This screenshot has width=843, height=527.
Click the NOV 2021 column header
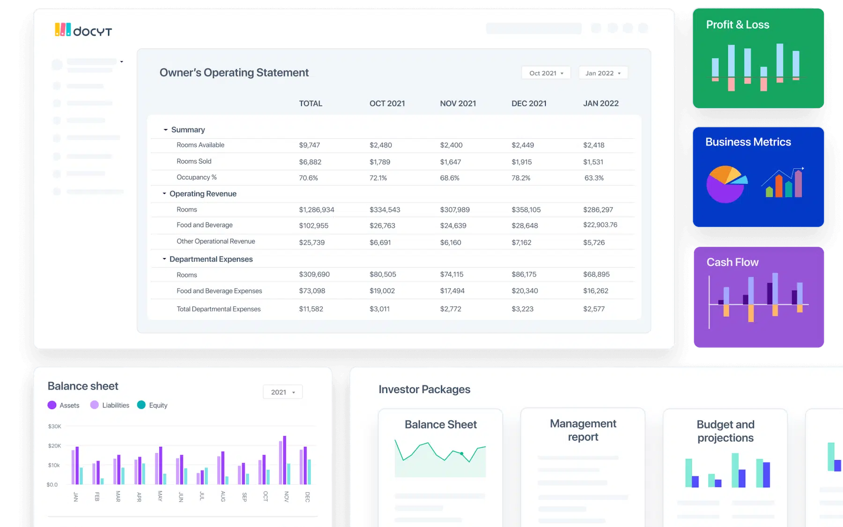coord(458,104)
